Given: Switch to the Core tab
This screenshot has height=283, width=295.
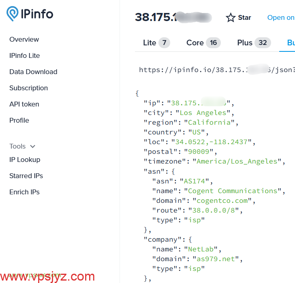Looking at the screenshot, I should (203, 43).
